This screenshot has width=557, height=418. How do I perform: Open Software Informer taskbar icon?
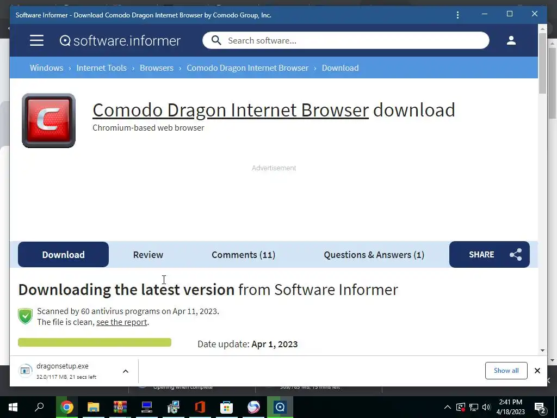pos(280,407)
